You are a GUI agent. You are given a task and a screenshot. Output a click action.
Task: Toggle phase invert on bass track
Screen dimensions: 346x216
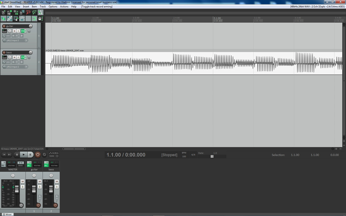29,57
